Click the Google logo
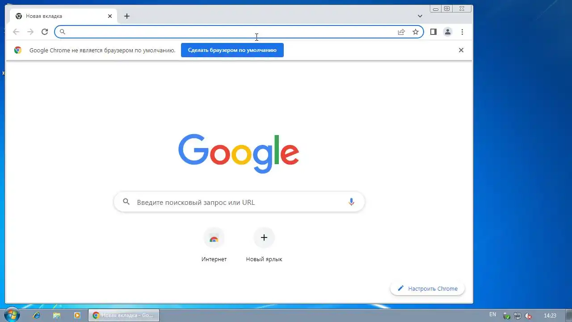572x322 pixels. 239,153
